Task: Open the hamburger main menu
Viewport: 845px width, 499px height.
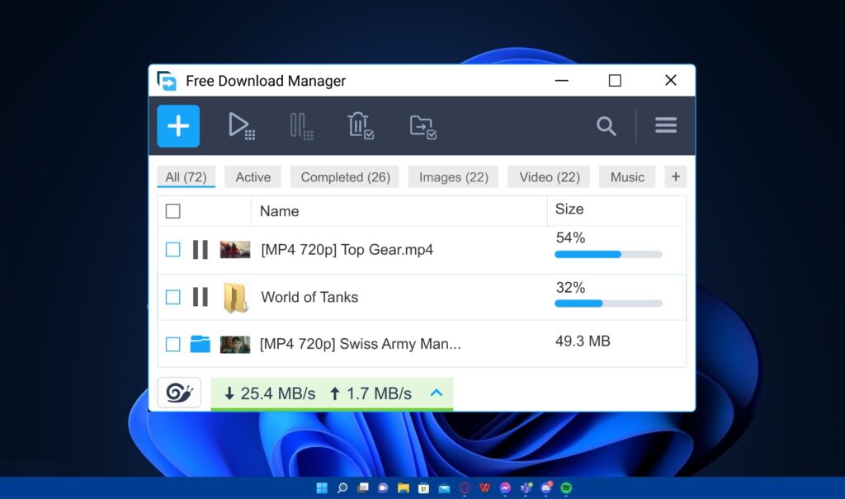Action: click(666, 125)
